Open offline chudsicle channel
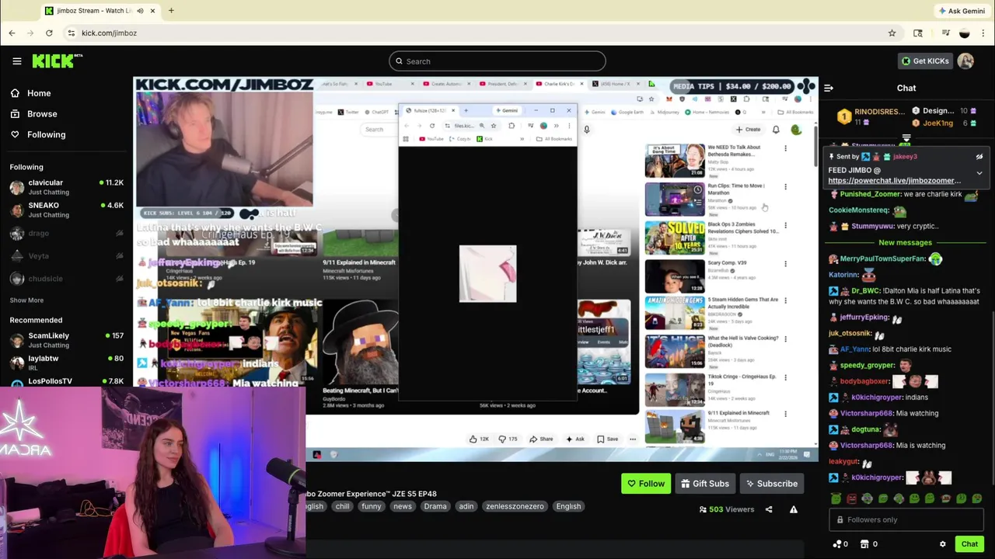The height and width of the screenshot is (559, 995). (66, 279)
